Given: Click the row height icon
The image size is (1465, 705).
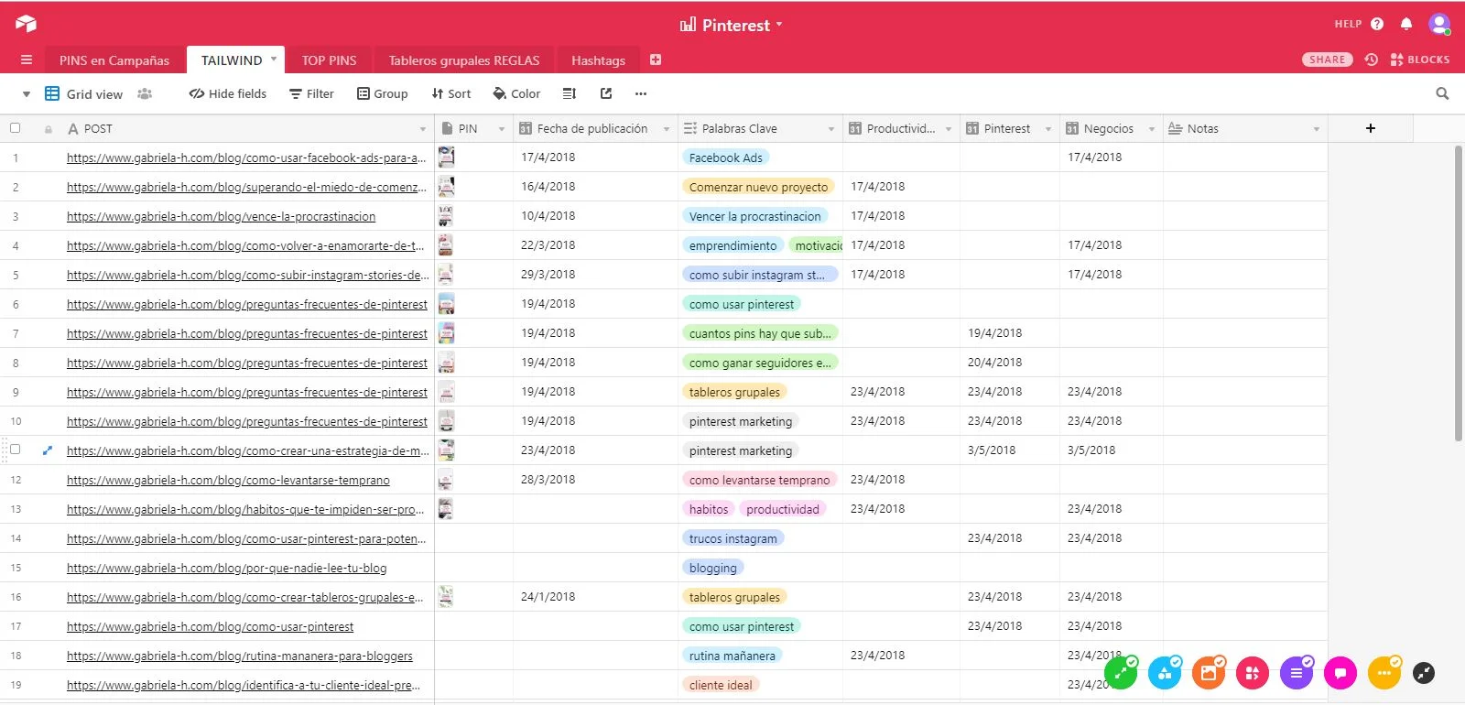Looking at the screenshot, I should (x=570, y=93).
